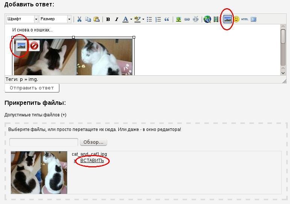Expand the text color dropdown arrow
The image size is (290, 204).
click(x=131, y=19)
